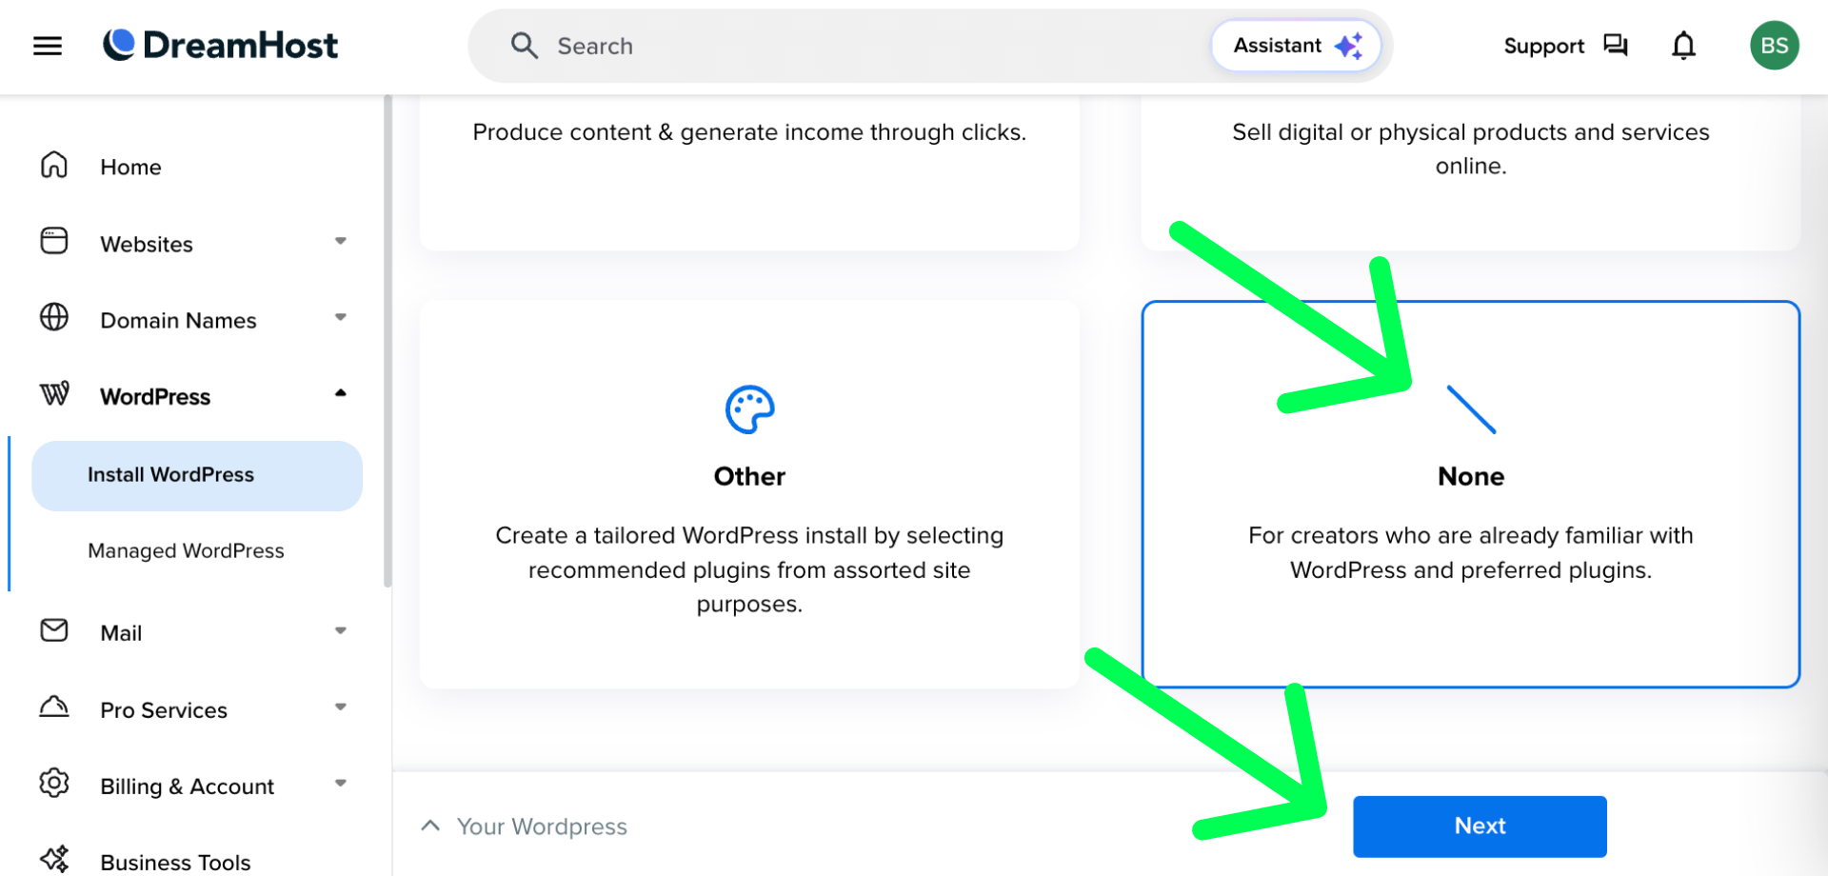Open the BS user avatar menu

[1774, 46]
